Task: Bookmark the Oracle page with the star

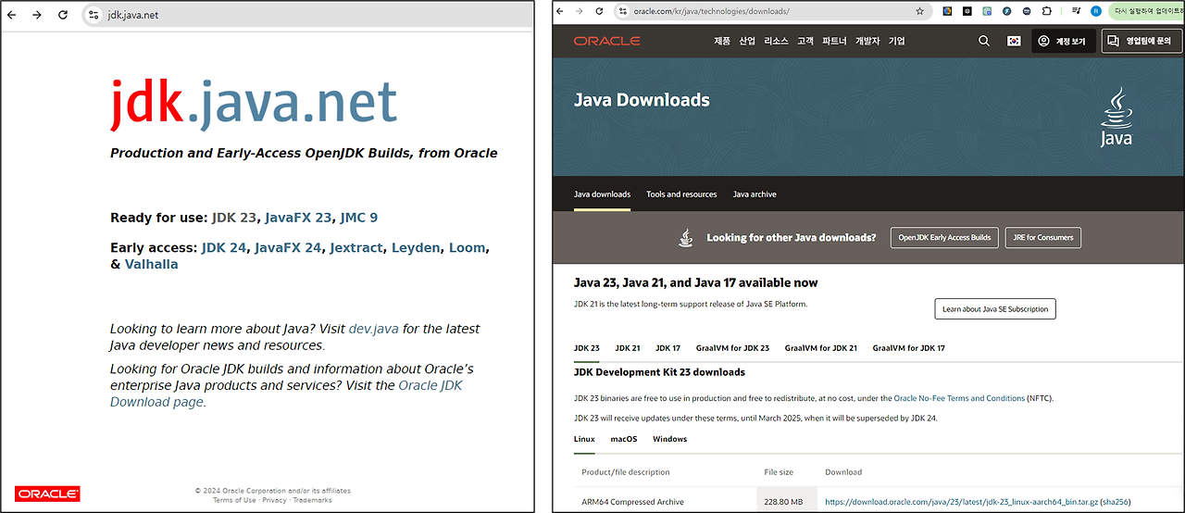Action: click(x=919, y=11)
